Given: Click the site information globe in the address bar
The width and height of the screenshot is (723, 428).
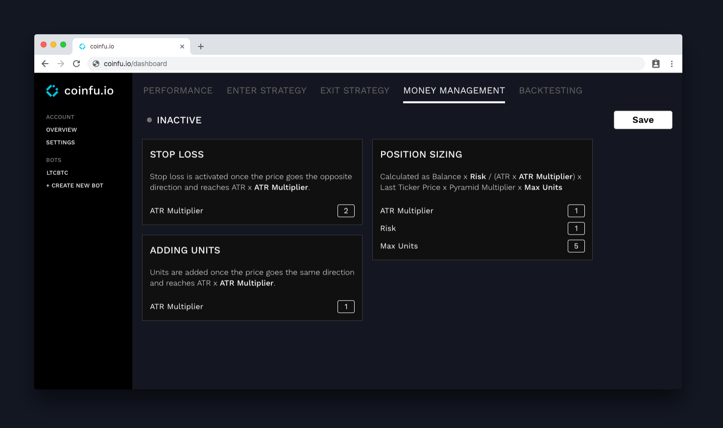Looking at the screenshot, I should [97, 64].
